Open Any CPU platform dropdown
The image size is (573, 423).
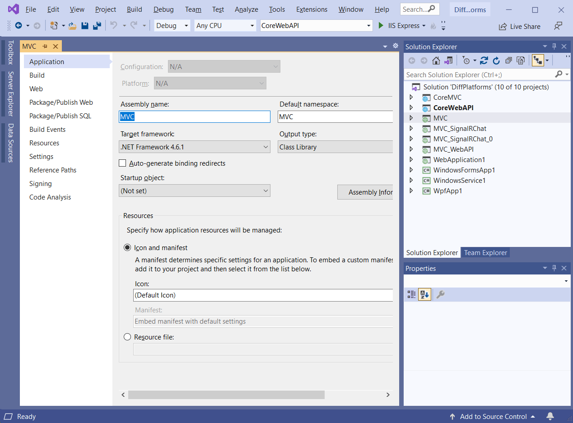(x=225, y=26)
